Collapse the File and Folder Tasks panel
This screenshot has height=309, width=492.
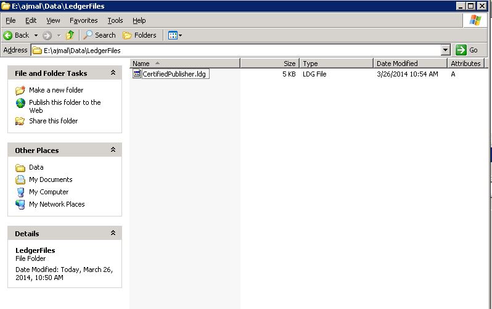(x=113, y=73)
